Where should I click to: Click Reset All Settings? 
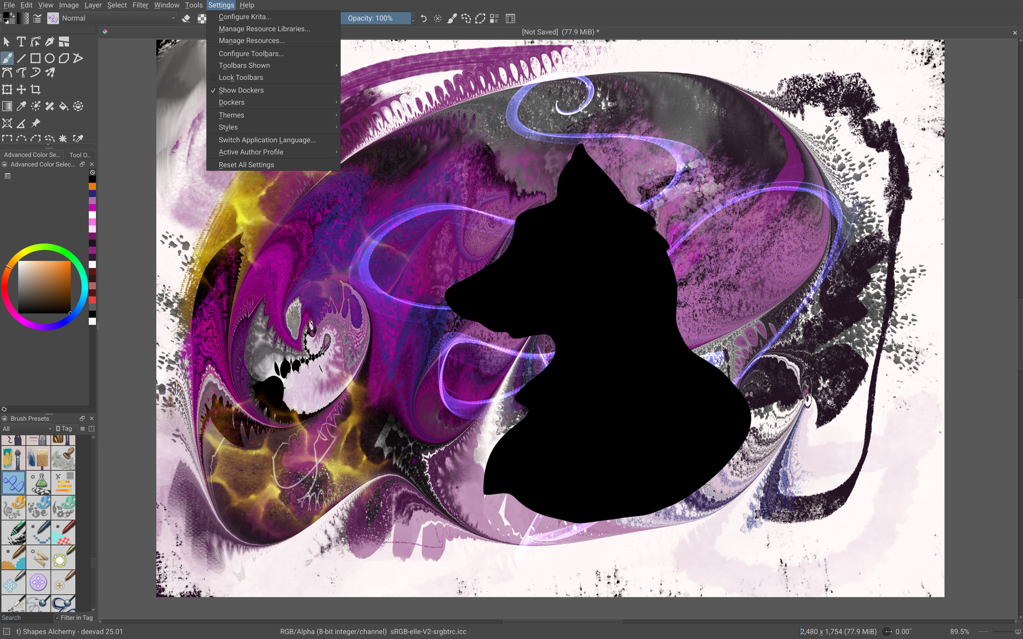(273, 165)
